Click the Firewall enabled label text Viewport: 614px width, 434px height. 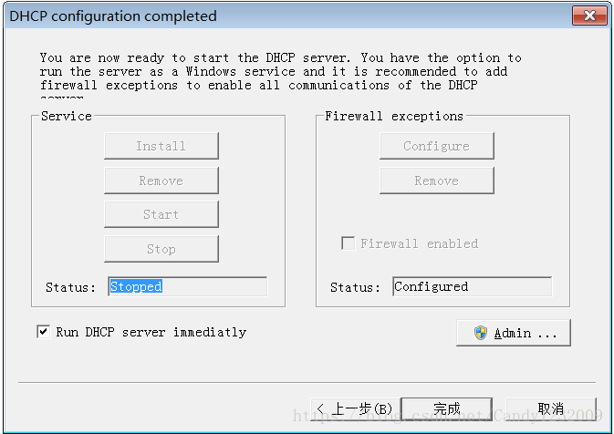[x=419, y=243]
